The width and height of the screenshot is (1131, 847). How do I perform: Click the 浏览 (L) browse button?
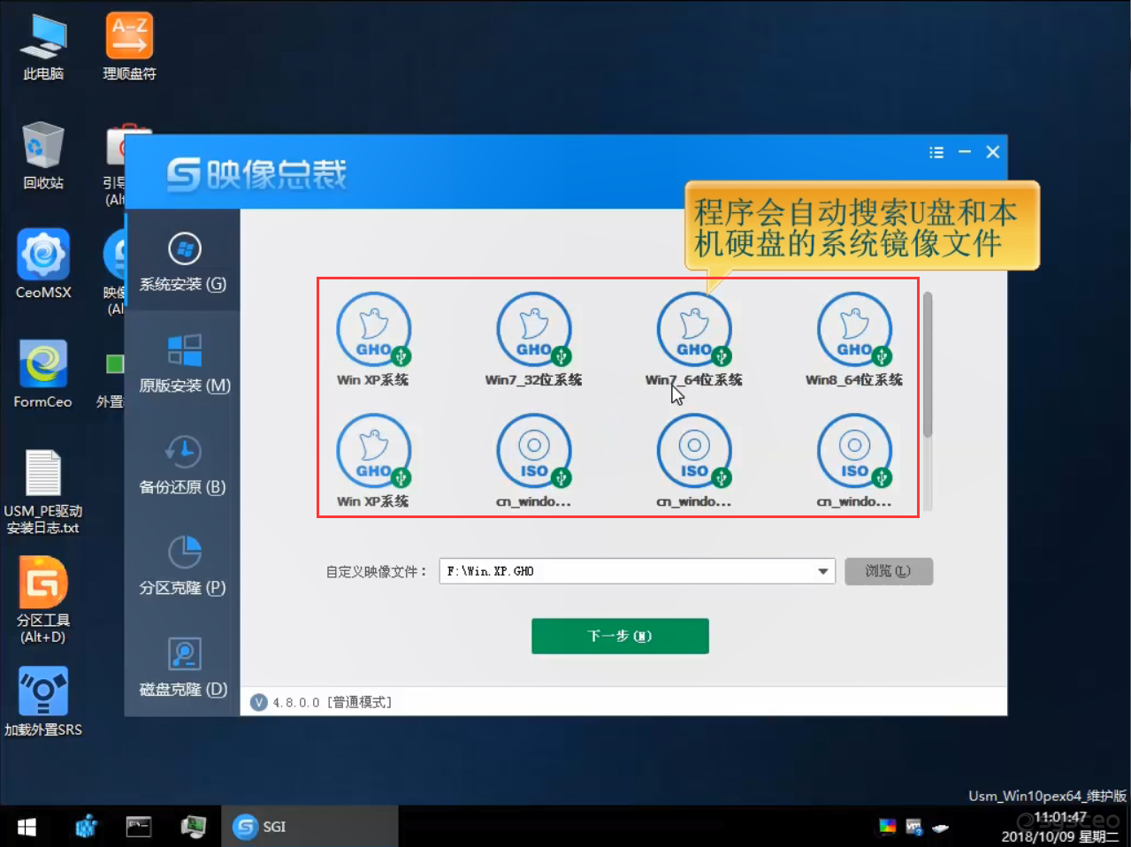(888, 571)
